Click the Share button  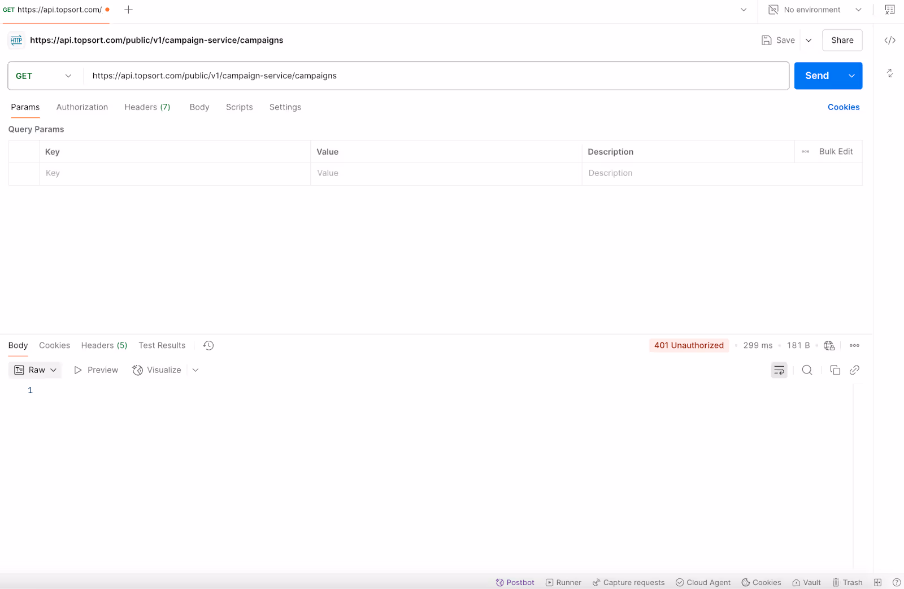point(842,40)
